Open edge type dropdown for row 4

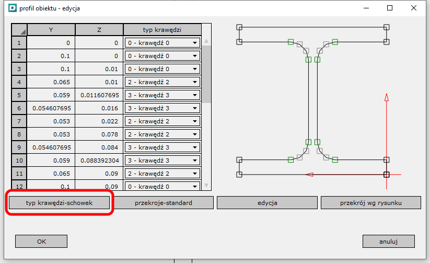coord(194,82)
